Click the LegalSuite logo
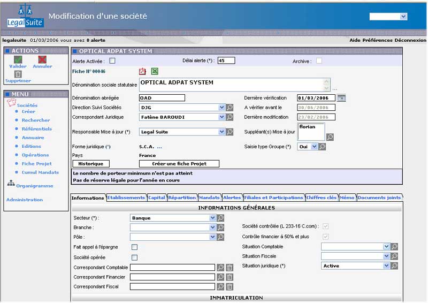428x303 pixels. click(x=25, y=17)
